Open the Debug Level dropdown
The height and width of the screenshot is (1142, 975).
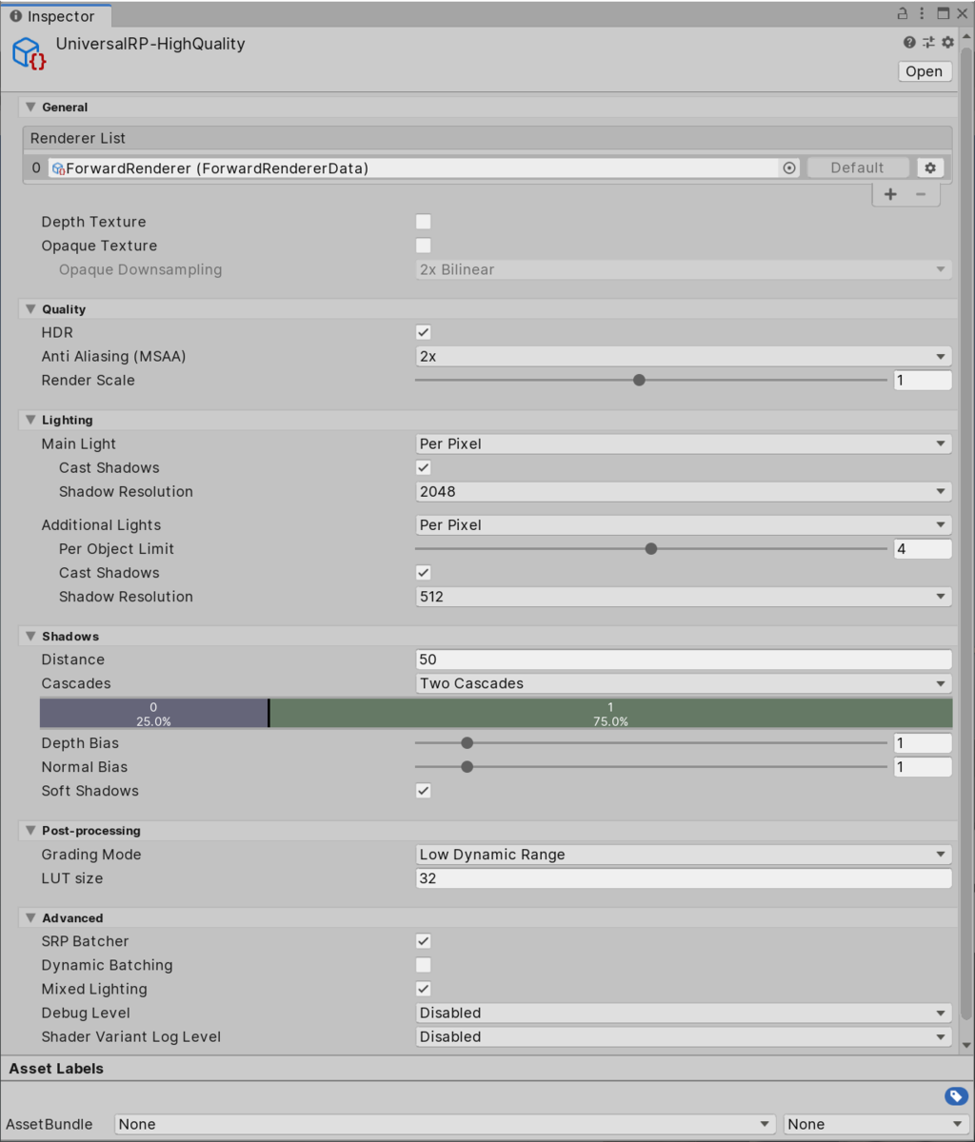tap(684, 1013)
